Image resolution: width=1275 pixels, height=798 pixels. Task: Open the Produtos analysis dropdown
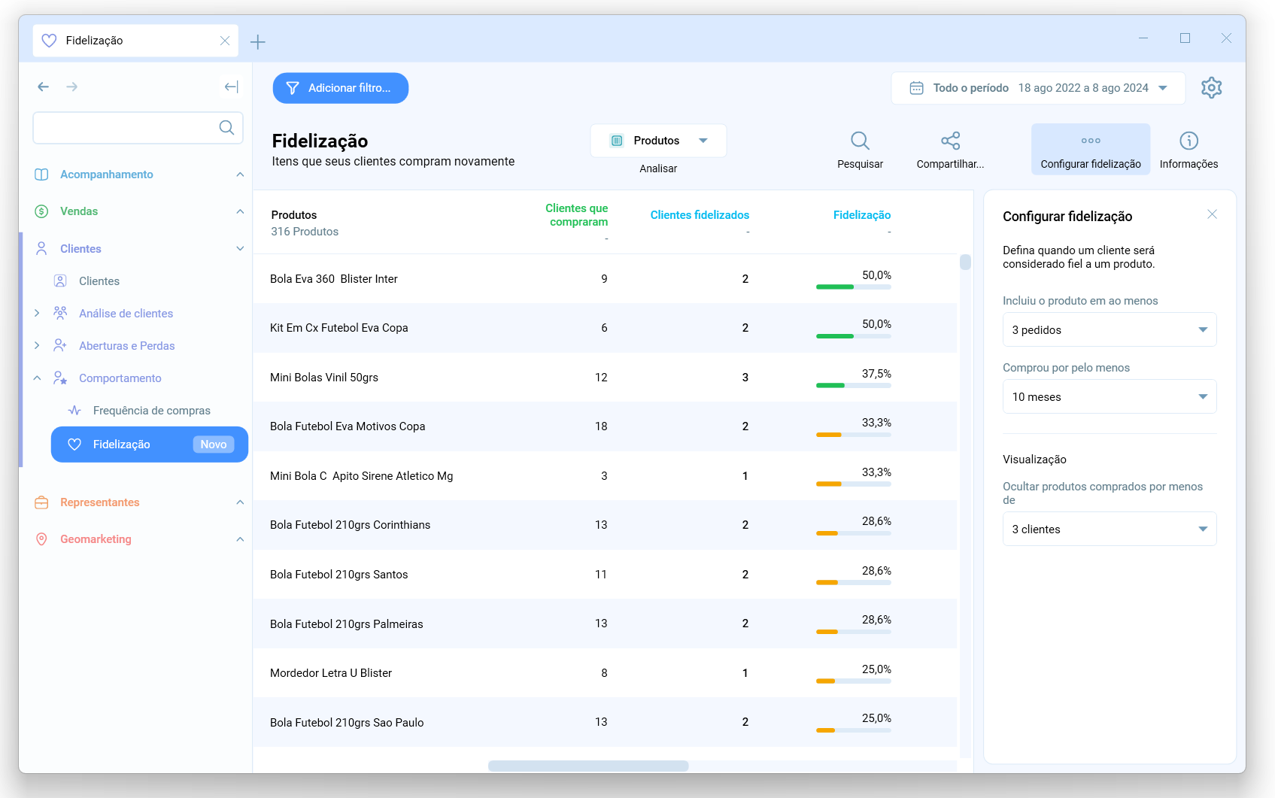tap(658, 141)
